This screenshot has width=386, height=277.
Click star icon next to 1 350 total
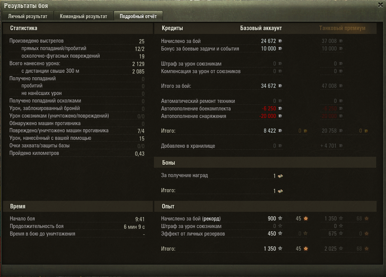click(x=280, y=248)
